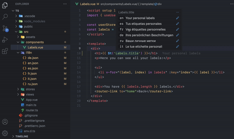This screenshot has height=139, width=234.
Task: Click 'Le tue etichette personali' translation text
Action: click(144, 46)
